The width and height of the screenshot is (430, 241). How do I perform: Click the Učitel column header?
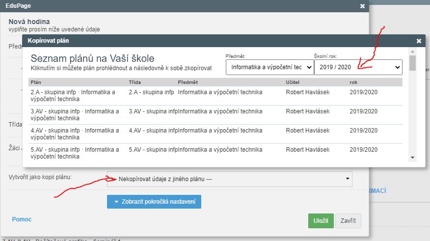pos(294,82)
